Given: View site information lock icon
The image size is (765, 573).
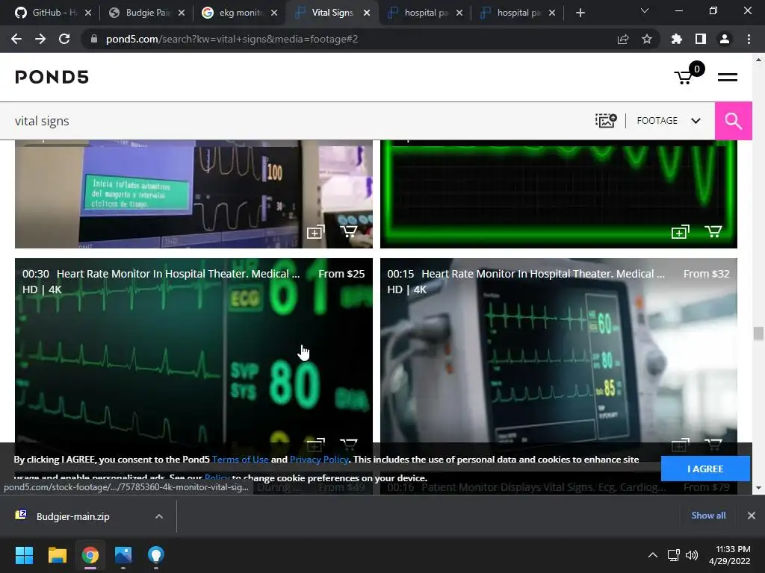Looking at the screenshot, I should point(94,39).
